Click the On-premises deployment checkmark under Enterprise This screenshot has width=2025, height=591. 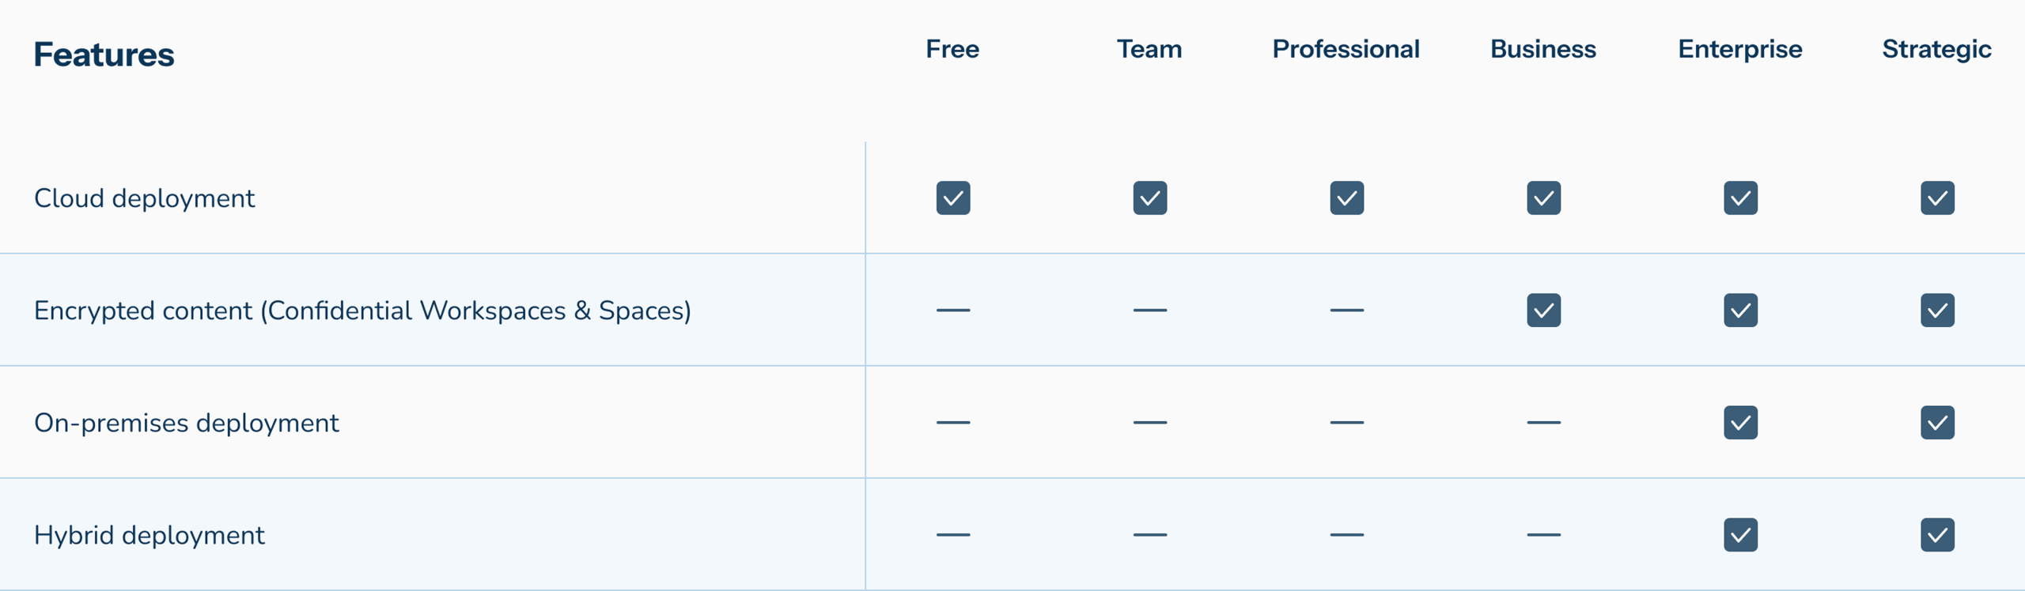1741,423
